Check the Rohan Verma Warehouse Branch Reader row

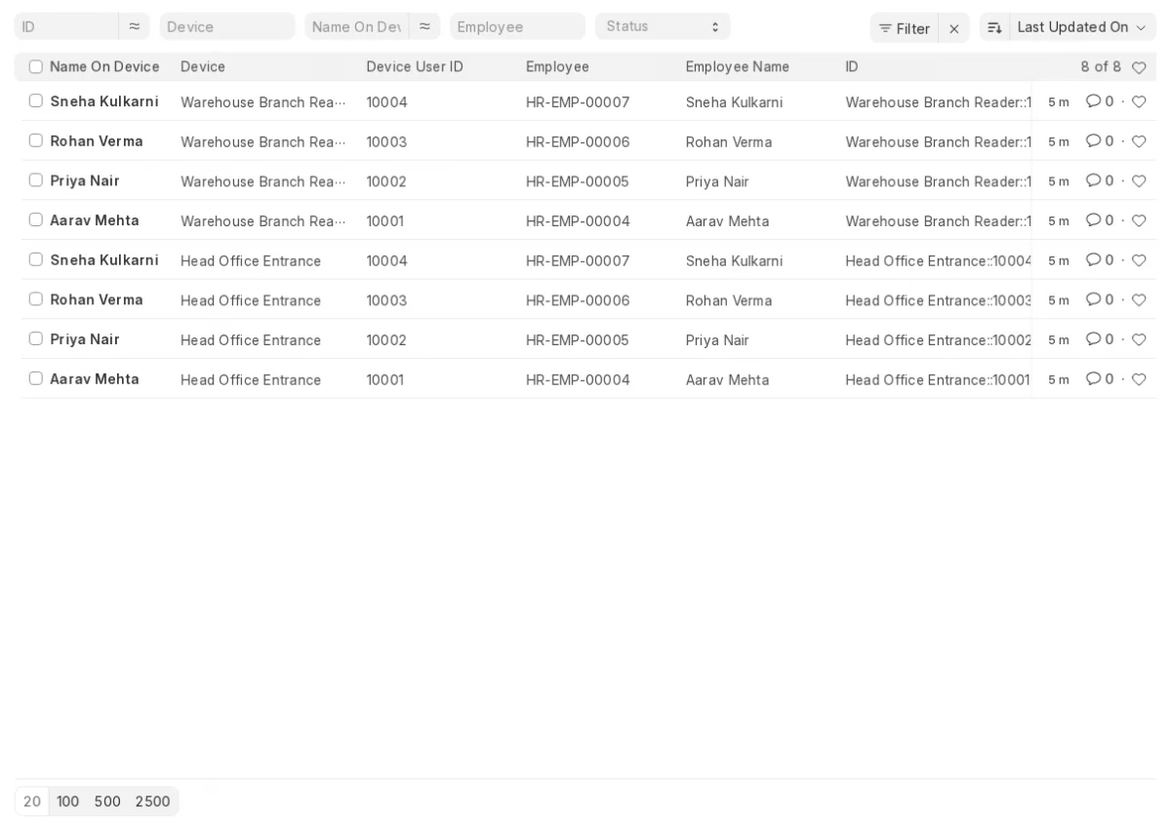click(x=36, y=140)
